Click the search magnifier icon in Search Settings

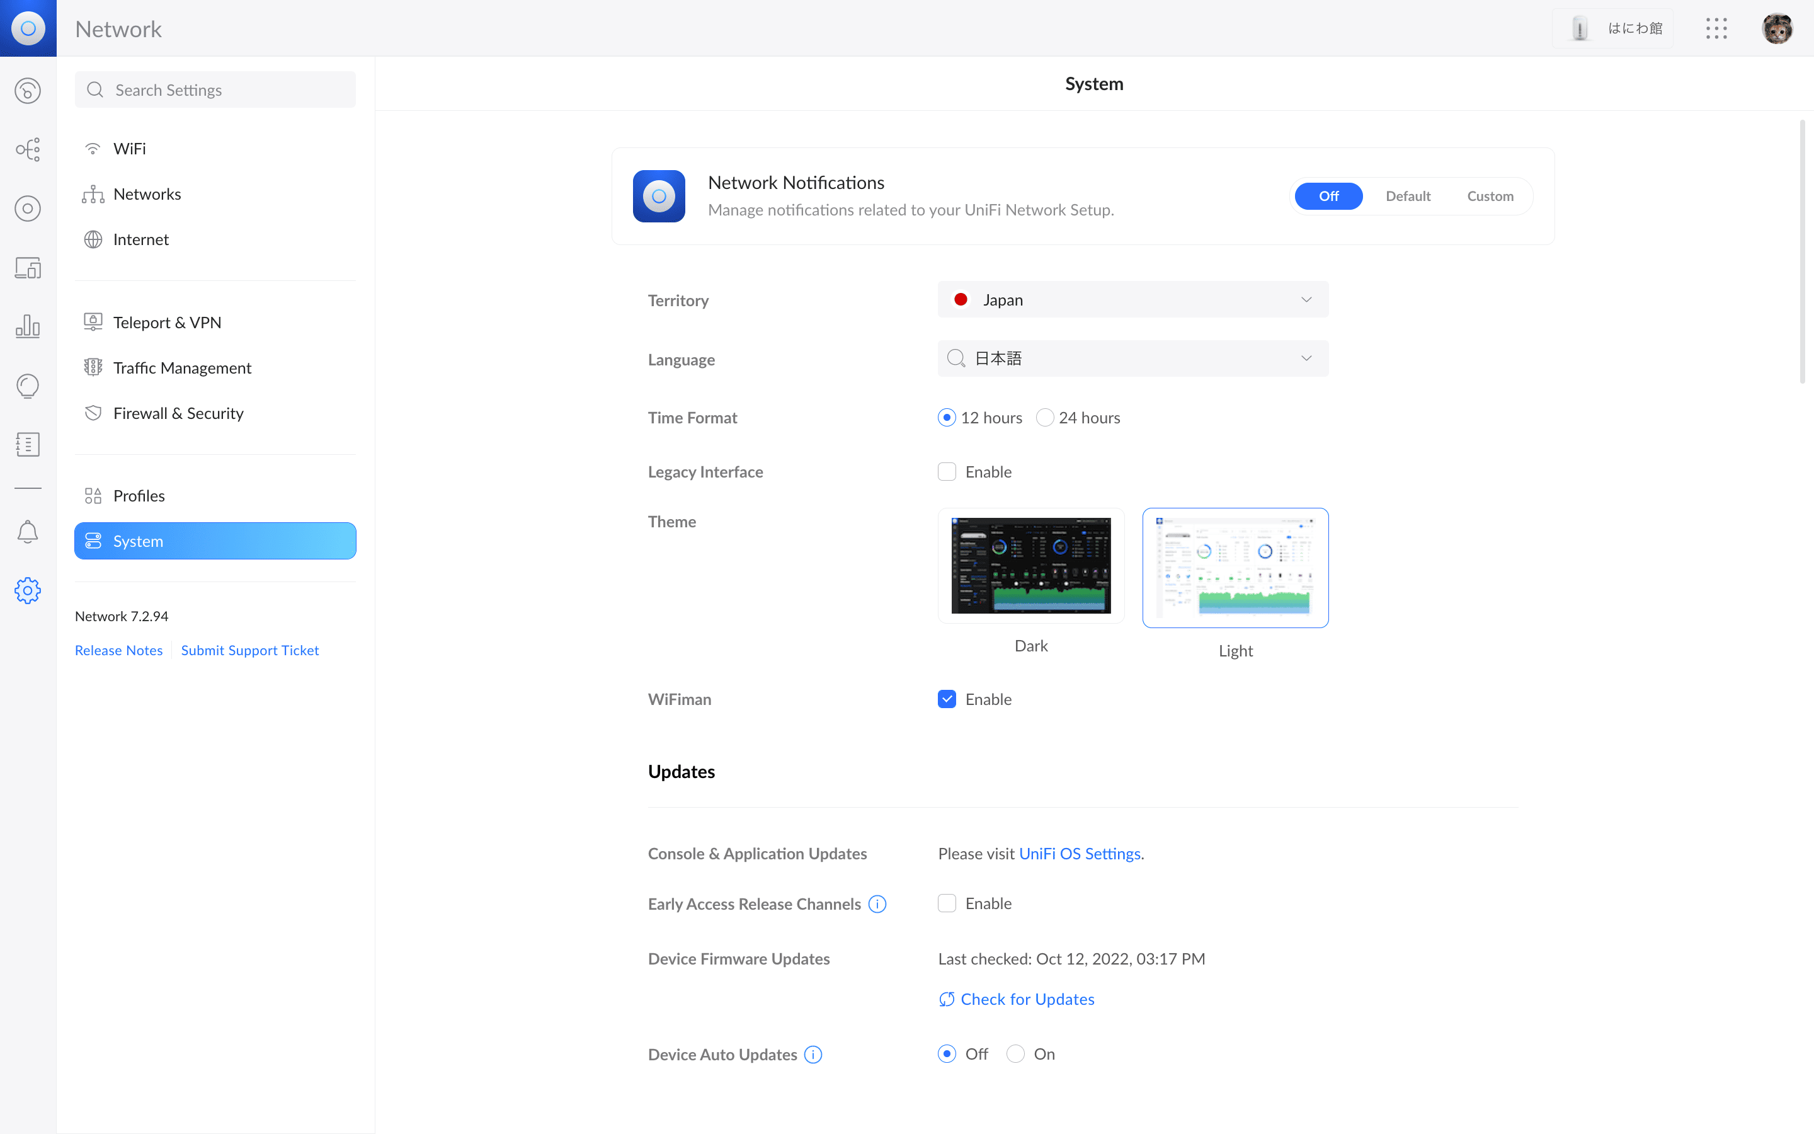point(95,90)
